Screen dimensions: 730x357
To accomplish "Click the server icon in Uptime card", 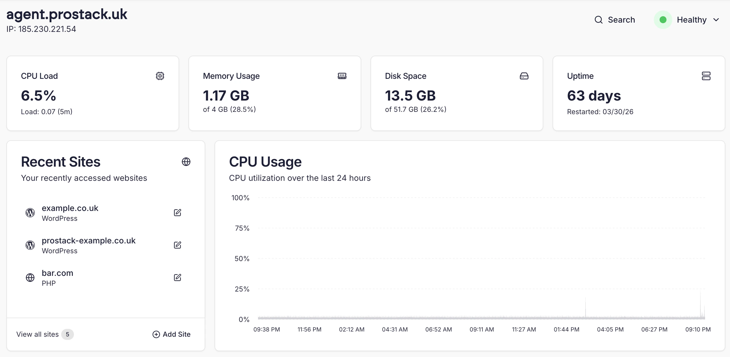I will pos(706,76).
